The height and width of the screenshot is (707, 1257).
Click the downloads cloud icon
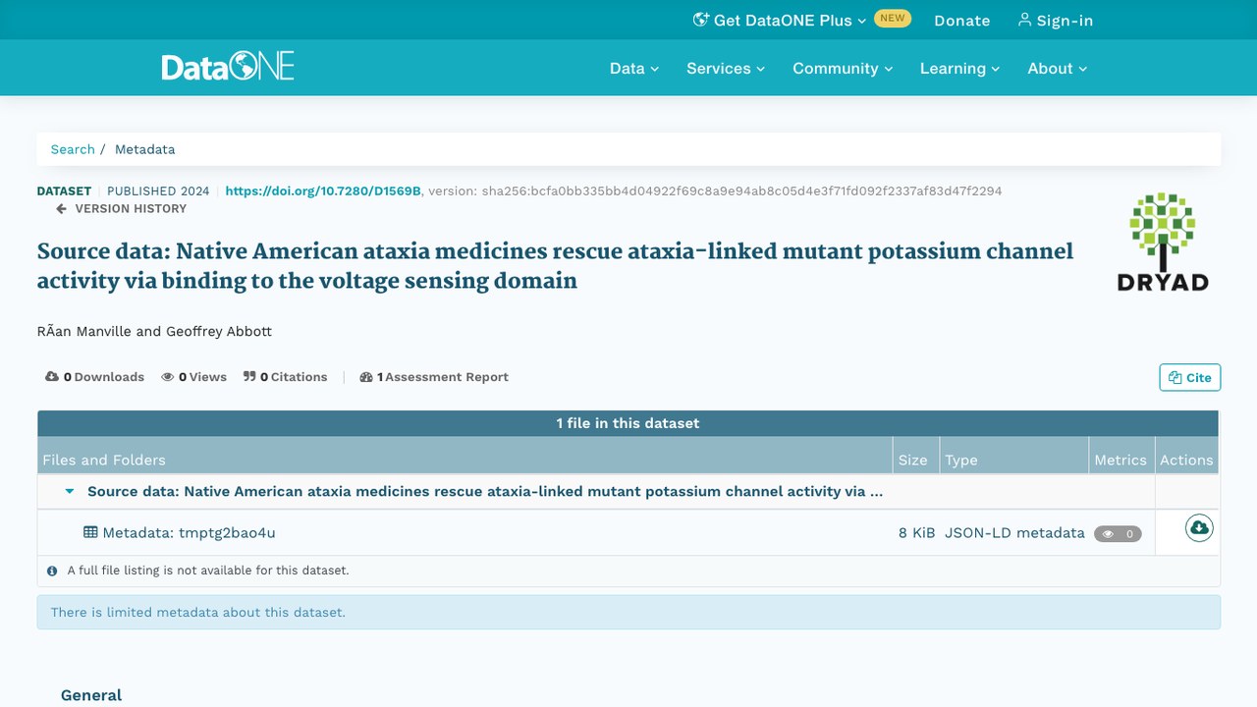click(52, 377)
